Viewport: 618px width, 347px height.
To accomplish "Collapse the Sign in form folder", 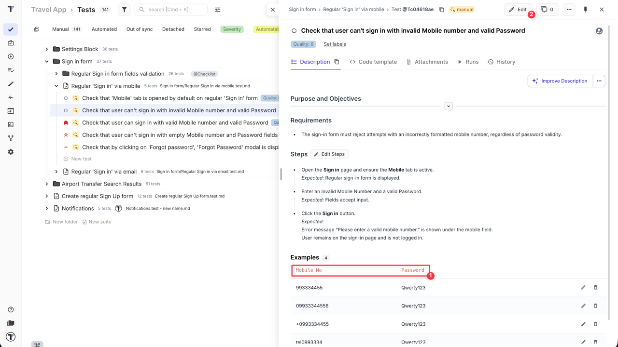I will pyautogui.click(x=47, y=61).
